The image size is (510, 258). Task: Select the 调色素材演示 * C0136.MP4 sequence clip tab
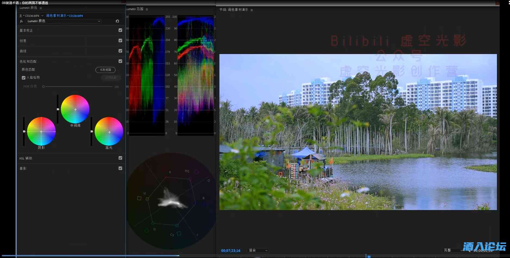(x=64, y=16)
